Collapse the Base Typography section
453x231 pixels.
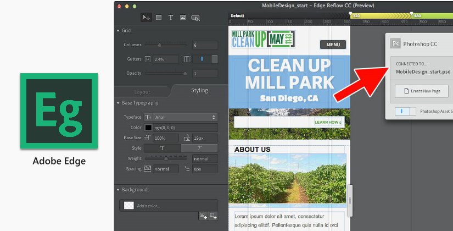[x=119, y=103]
